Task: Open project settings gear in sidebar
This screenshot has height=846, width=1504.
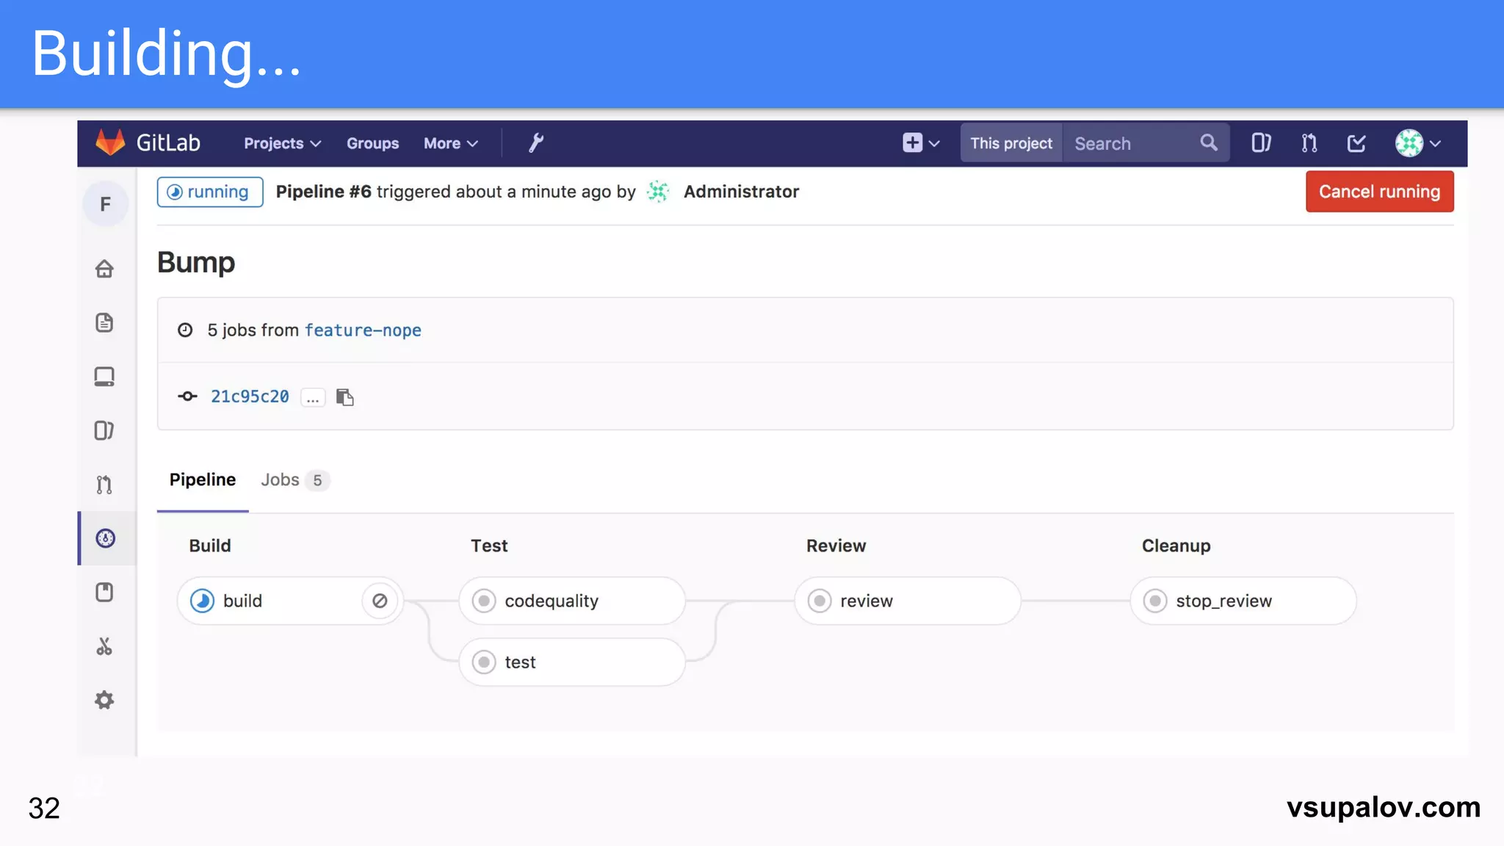Action: 104,700
